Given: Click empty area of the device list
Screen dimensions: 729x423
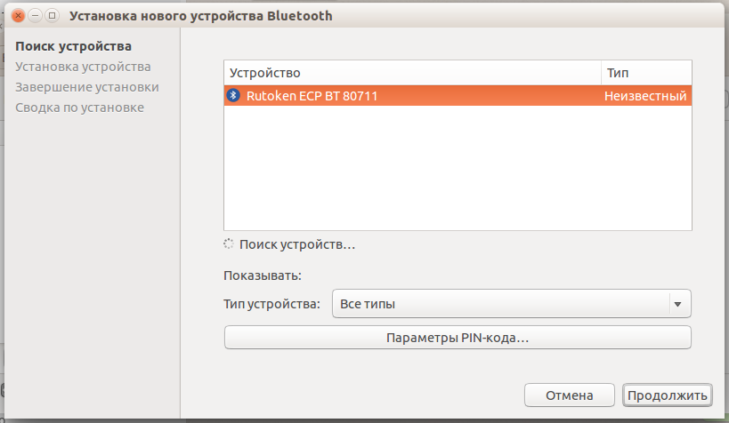Looking at the screenshot, I should coord(457,169).
